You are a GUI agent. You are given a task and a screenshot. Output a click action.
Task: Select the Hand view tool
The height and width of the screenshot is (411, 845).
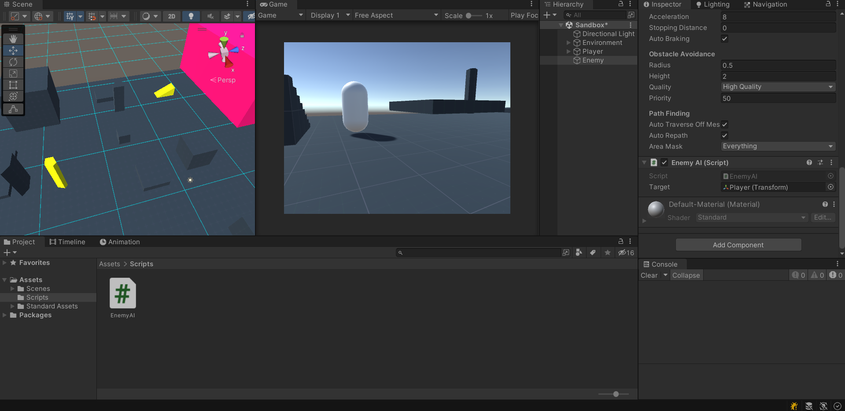pos(13,39)
